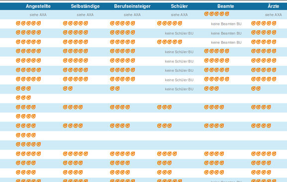The image size is (287, 182).
Task: Open 'siehe AXA' link under Angestellte
Action: 38,15
